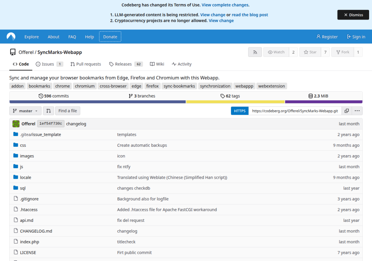Click the compare branches icon button

[48, 111]
